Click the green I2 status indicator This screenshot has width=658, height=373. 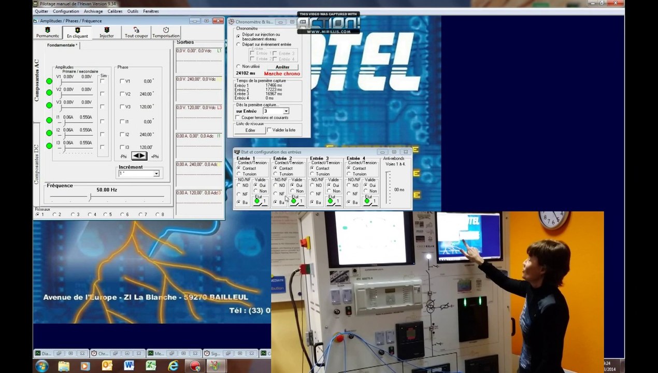pyautogui.click(x=49, y=133)
